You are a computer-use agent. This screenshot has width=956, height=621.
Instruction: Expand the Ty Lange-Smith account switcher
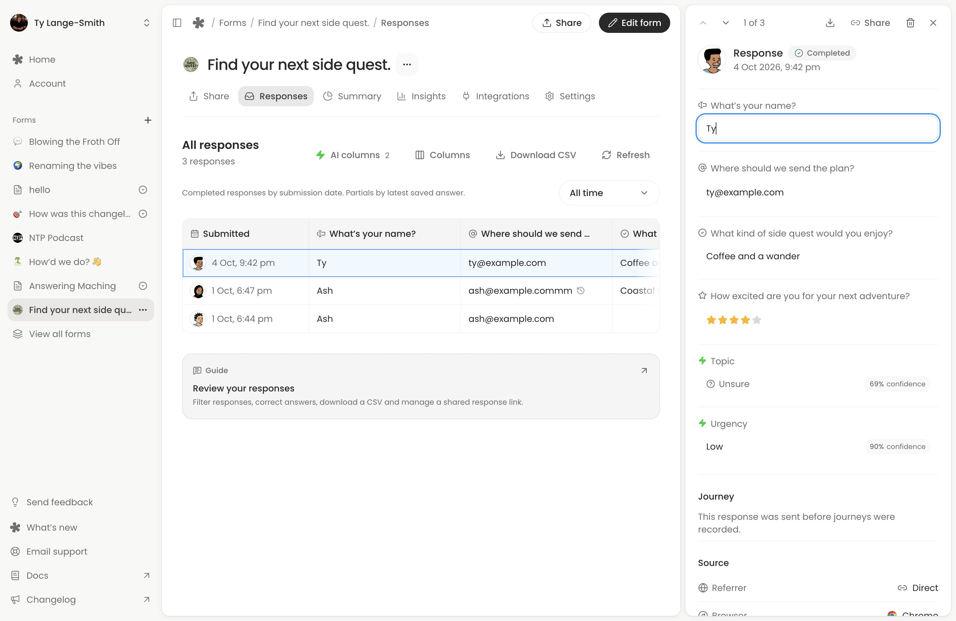(x=80, y=23)
